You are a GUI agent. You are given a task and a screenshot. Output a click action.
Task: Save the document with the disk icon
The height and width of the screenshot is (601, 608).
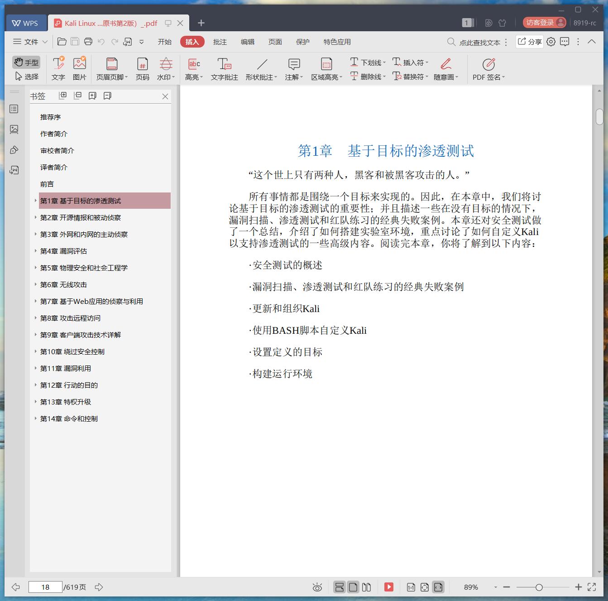click(x=75, y=42)
